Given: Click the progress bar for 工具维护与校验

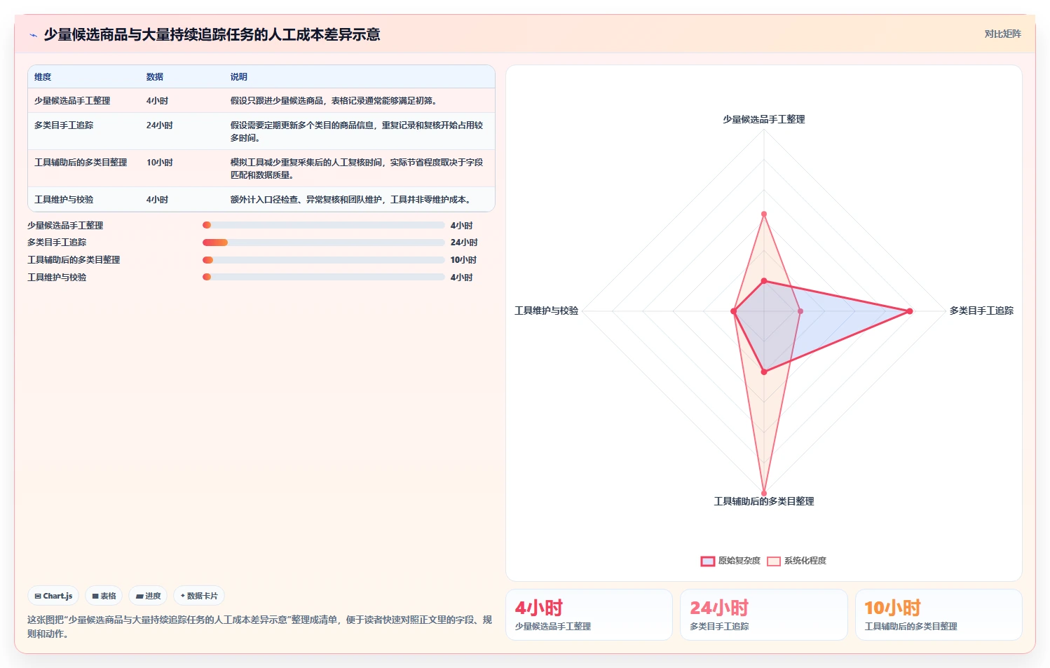Looking at the screenshot, I should (323, 277).
